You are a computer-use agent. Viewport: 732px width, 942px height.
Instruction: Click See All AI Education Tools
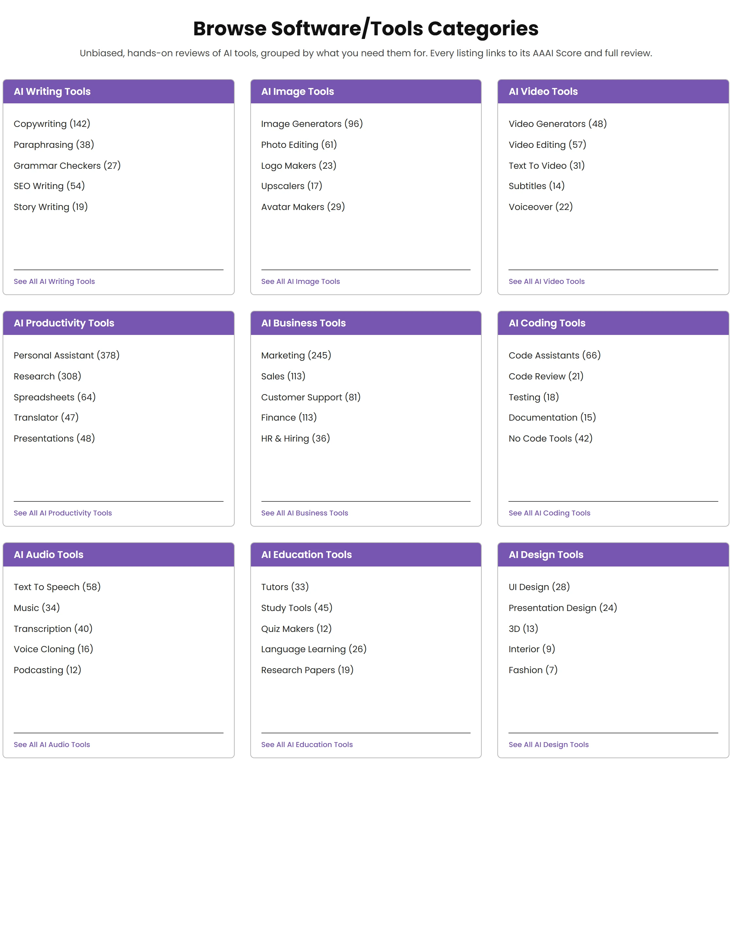click(x=307, y=744)
